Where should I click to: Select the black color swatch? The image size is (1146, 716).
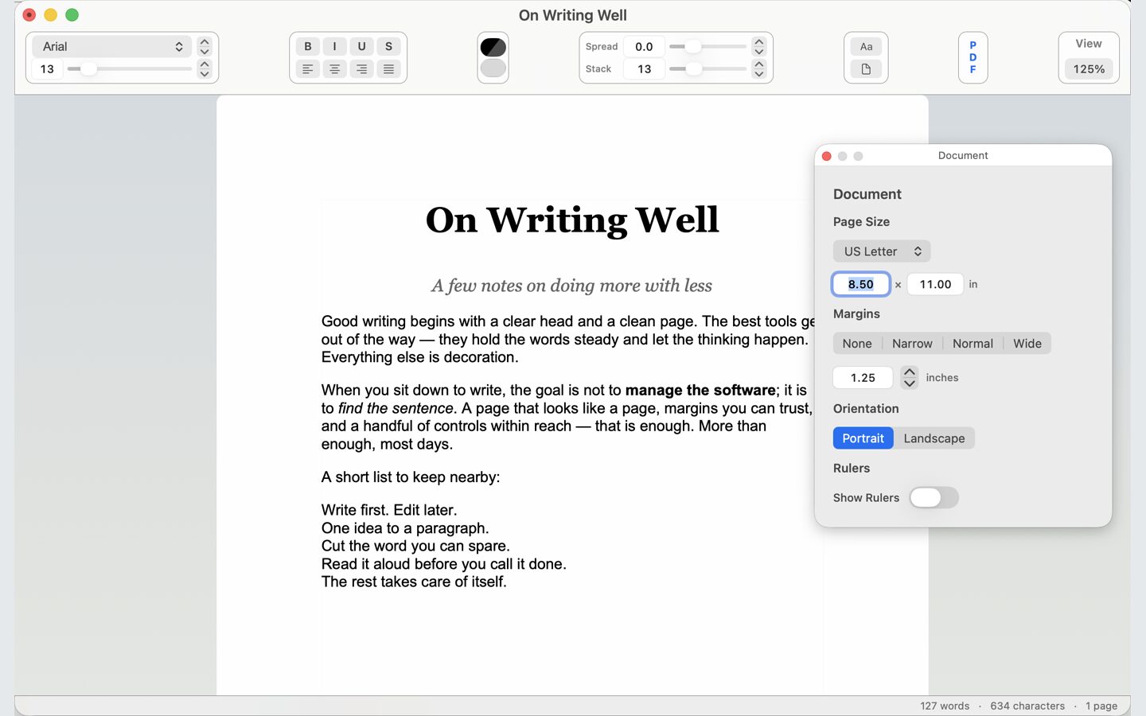[493, 47]
